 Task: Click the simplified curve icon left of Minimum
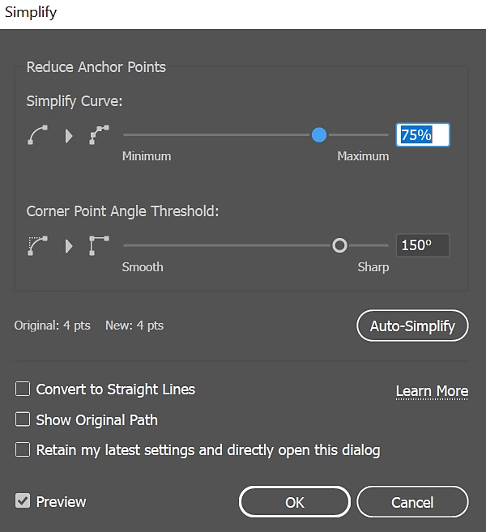pyautogui.click(x=99, y=135)
